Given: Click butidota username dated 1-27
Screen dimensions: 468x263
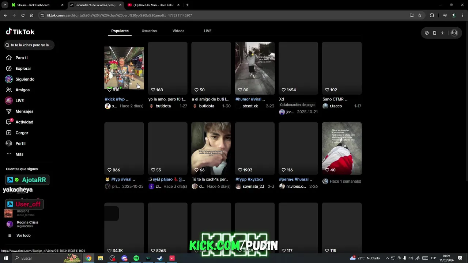Looking at the screenshot, I should pyautogui.click(x=163, y=106).
